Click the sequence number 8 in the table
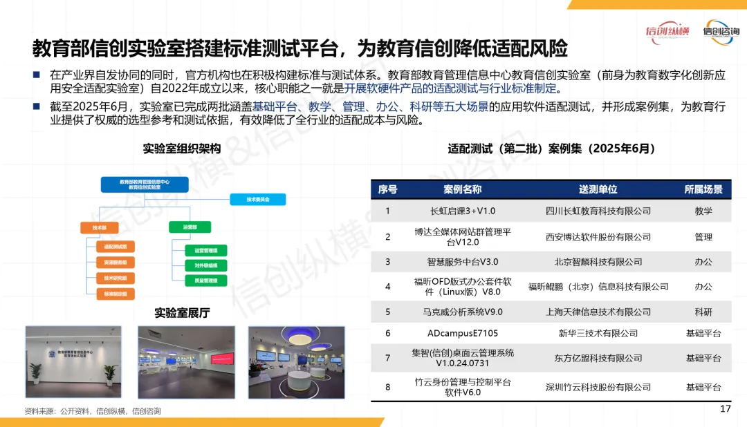 click(388, 387)
